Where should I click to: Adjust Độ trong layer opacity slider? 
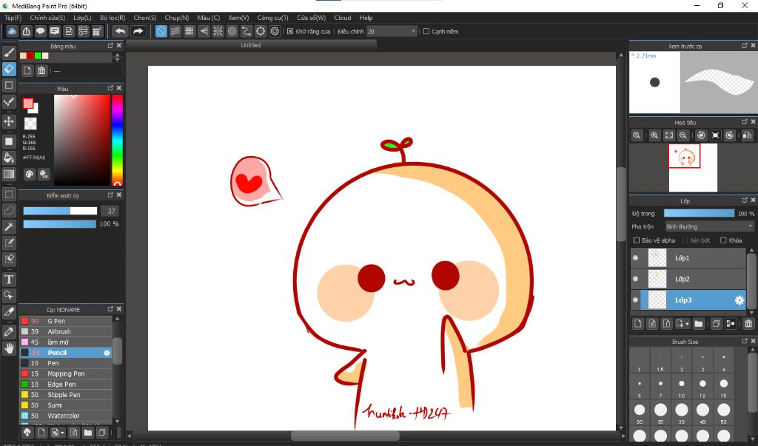point(699,214)
